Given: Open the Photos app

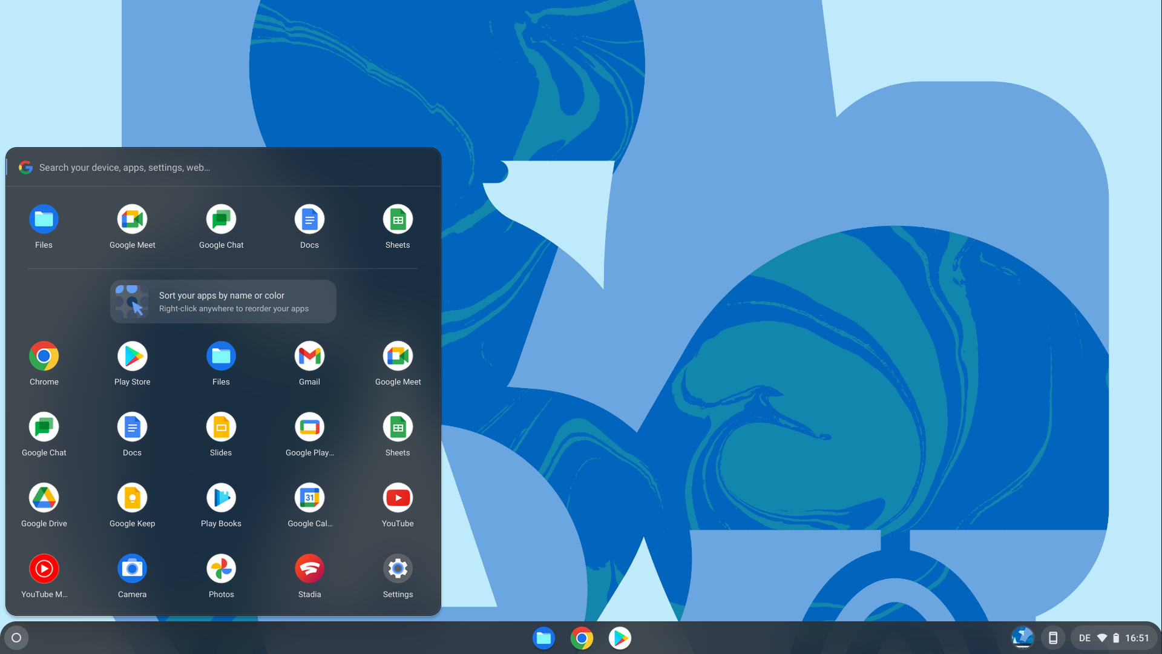Looking at the screenshot, I should point(221,569).
